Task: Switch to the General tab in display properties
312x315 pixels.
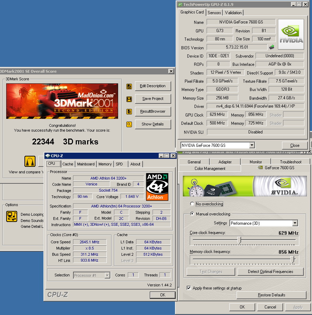Action: pyautogui.click(x=194, y=162)
